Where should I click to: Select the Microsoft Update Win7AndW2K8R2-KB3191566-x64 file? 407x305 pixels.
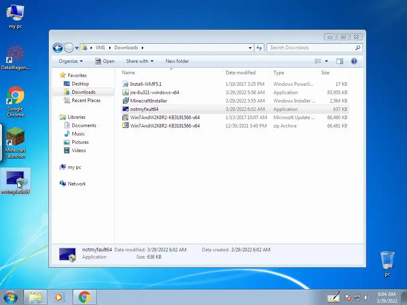(235, 118)
